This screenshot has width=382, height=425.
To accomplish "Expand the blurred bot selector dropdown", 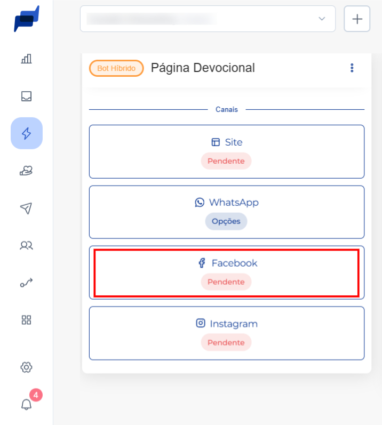I will (208, 19).
